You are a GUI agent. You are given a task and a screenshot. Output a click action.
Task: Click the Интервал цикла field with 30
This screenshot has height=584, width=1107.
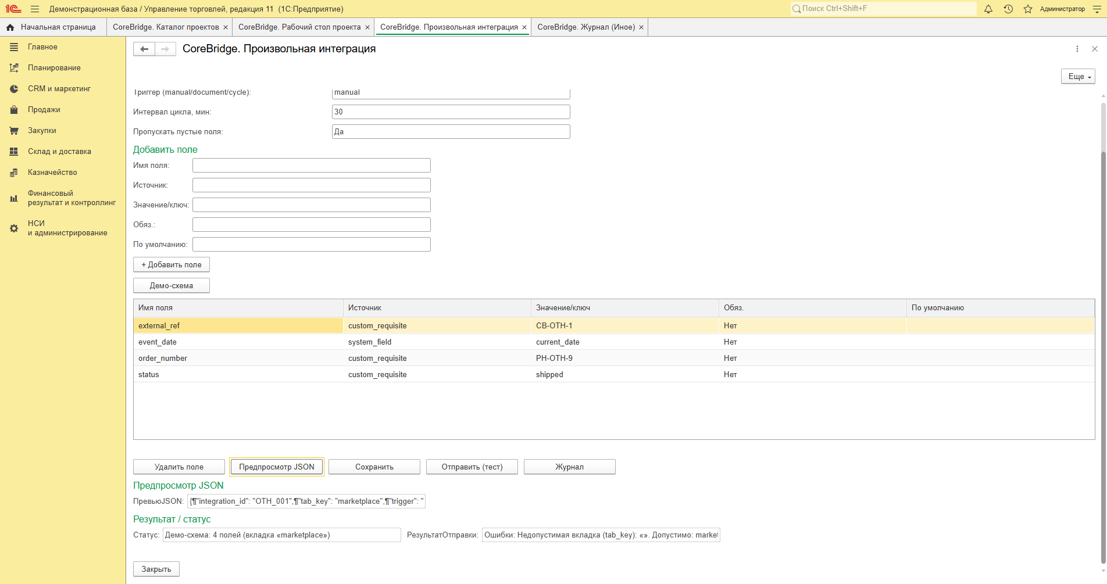point(451,112)
